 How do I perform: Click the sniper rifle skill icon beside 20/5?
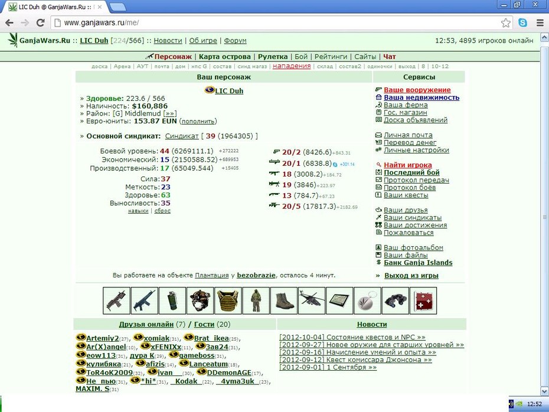click(x=274, y=205)
